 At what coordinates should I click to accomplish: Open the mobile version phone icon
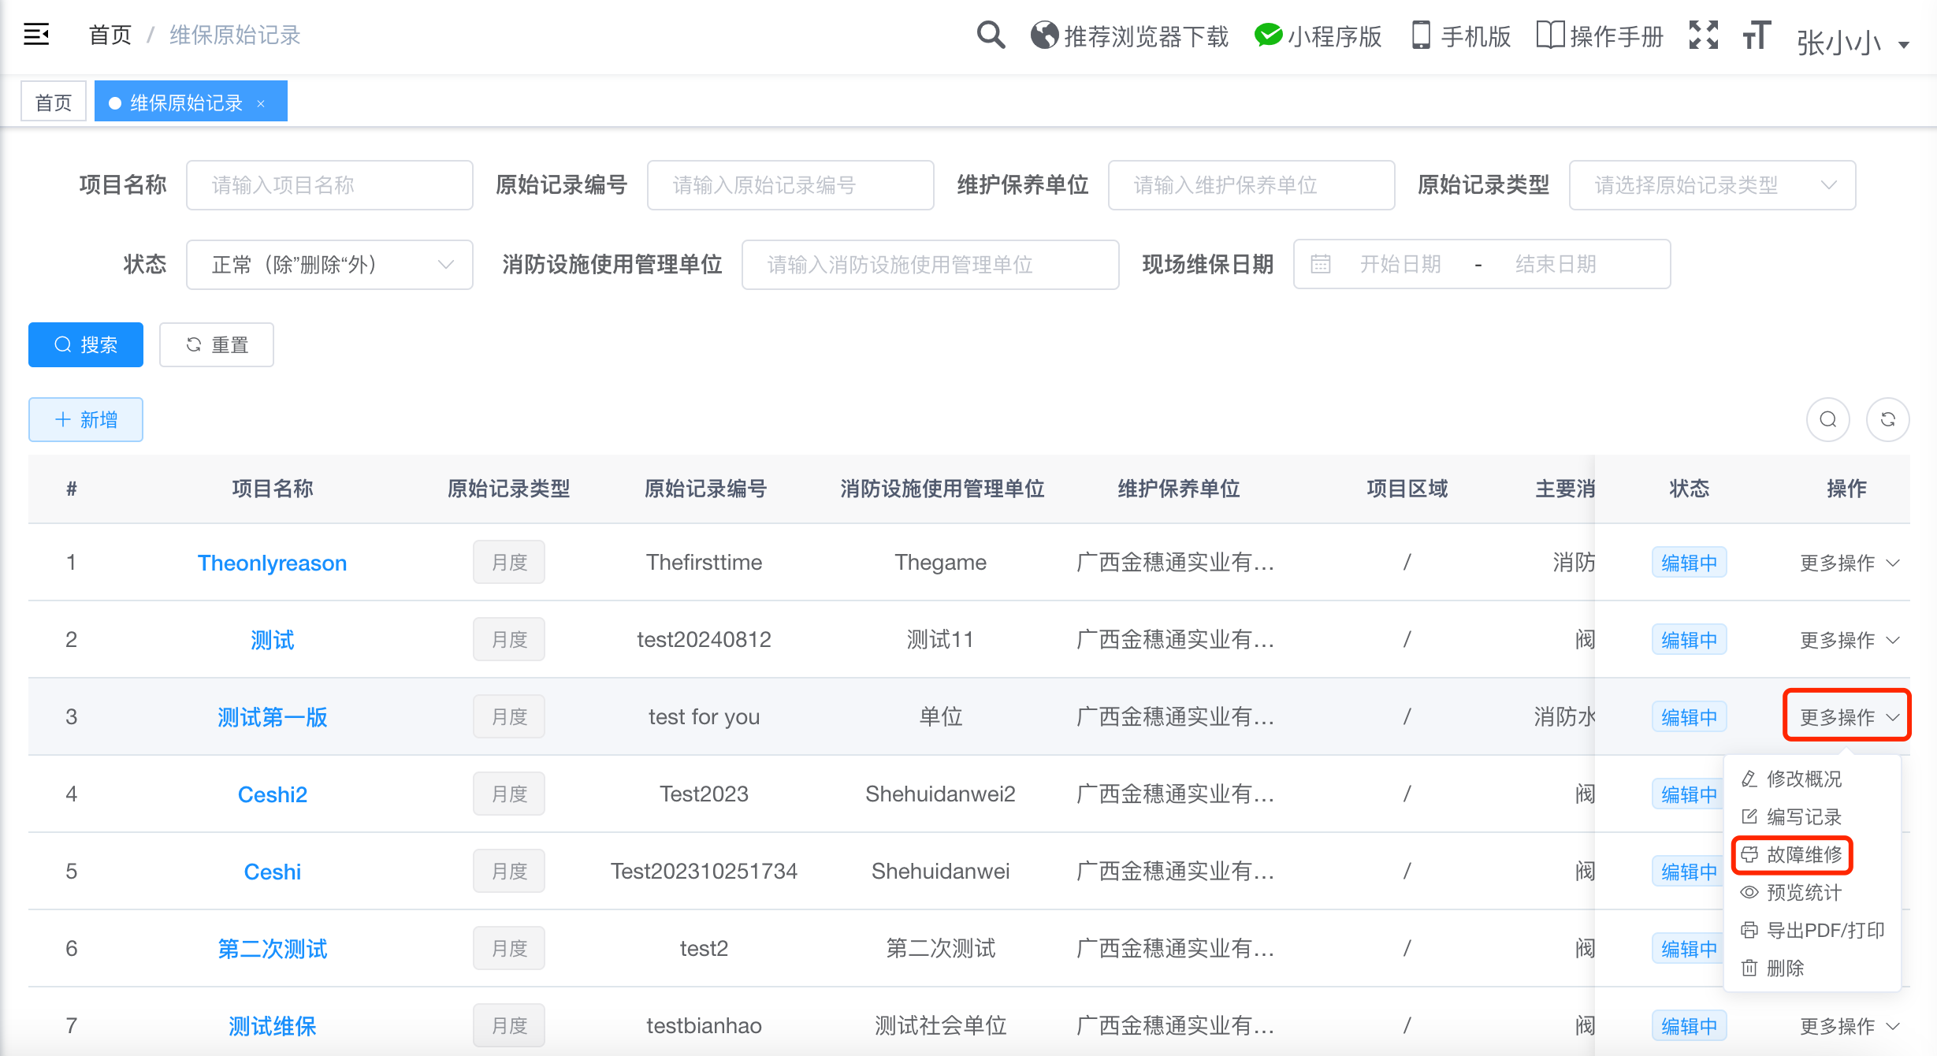(1421, 35)
